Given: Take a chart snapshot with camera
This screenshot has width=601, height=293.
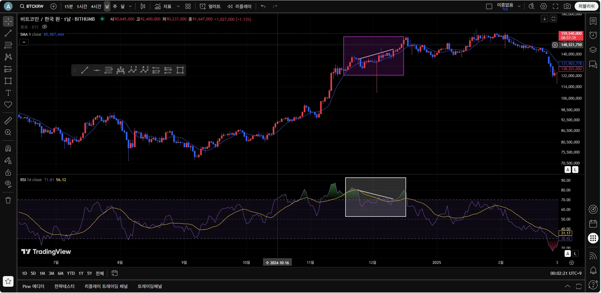Looking at the screenshot, I should (x=567, y=6).
